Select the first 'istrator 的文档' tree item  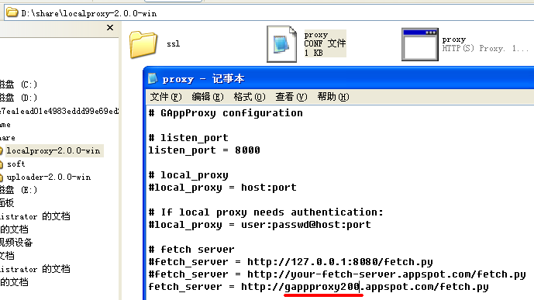click(x=35, y=216)
